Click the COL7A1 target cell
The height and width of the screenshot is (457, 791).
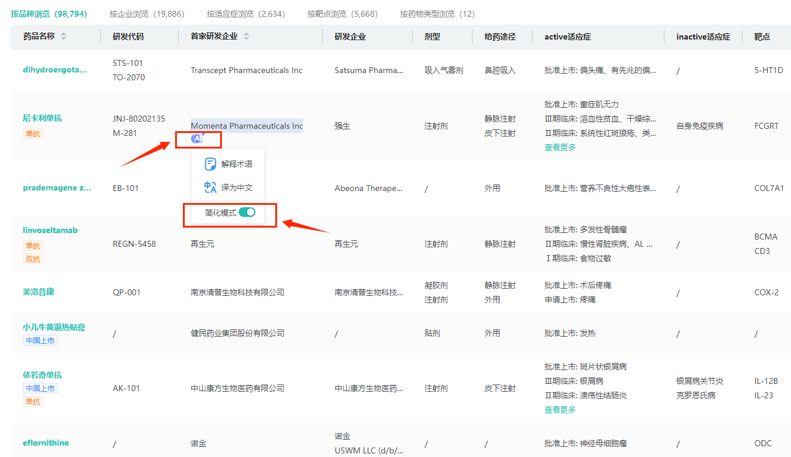point(769,188)
